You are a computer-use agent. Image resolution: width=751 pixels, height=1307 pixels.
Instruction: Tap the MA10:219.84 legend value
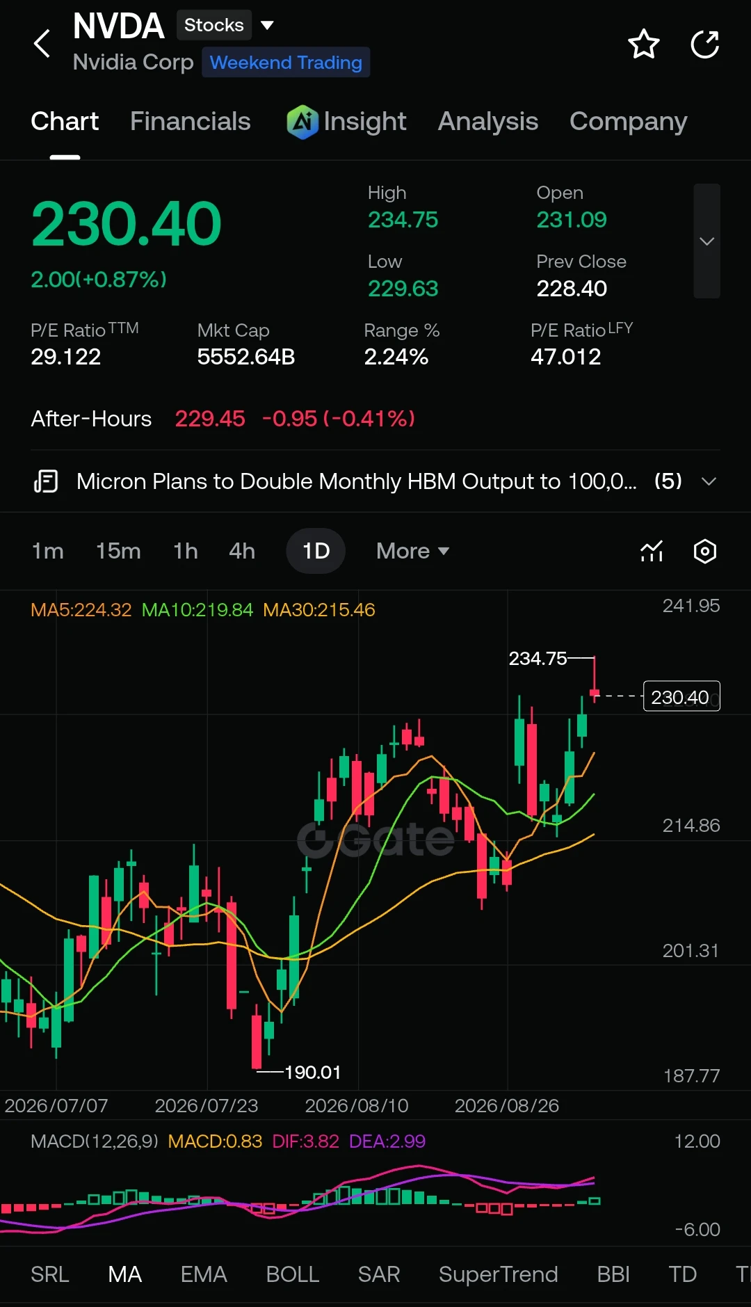point(197,610)
